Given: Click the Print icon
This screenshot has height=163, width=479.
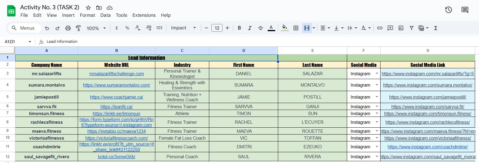Looking at the screenshot, I should pyautogui.click(x=68, y=28).
